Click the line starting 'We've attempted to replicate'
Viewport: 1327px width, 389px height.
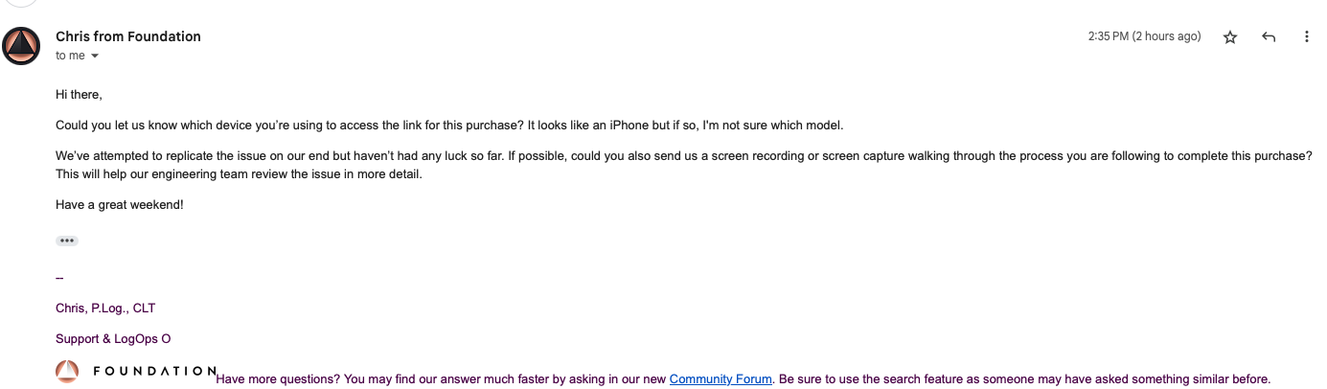point(684,155)
